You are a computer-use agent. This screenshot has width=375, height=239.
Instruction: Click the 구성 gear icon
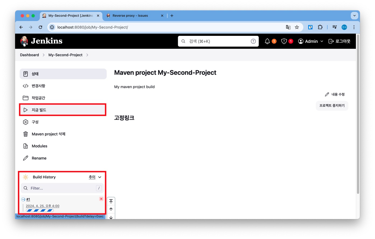pyautogui.click(x=26, y=122)
